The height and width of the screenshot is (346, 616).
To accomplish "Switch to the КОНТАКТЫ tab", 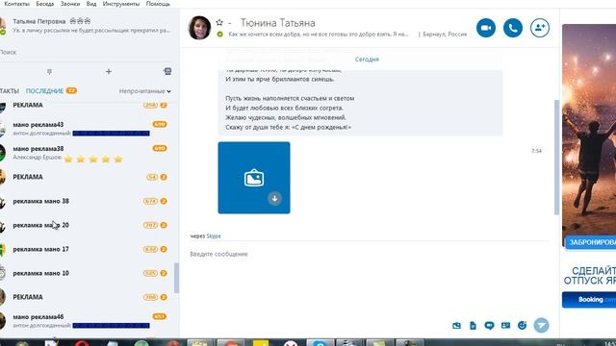I will pos(9,90).
